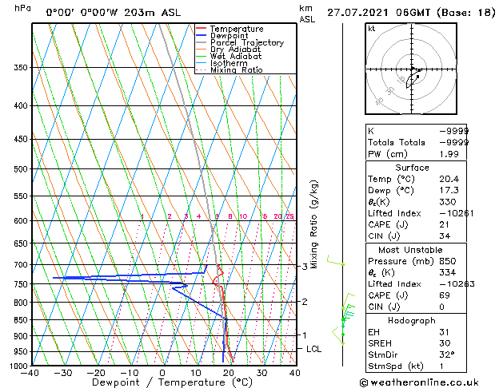Click the Isotherm legend entry
Viewport: 503px width, 388px height.
click(x=229, y=63)
